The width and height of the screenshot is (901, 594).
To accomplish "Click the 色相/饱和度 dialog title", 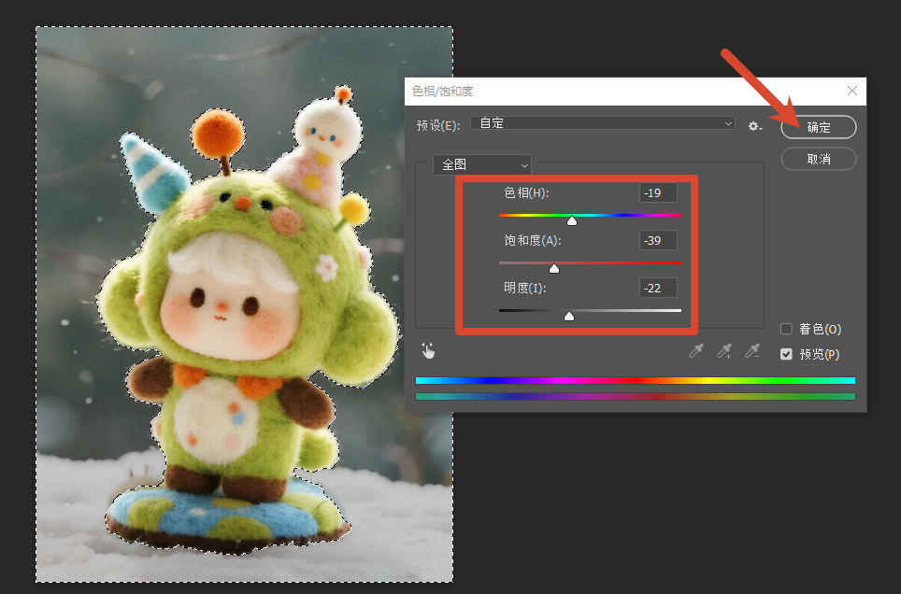I will [442, 92].
